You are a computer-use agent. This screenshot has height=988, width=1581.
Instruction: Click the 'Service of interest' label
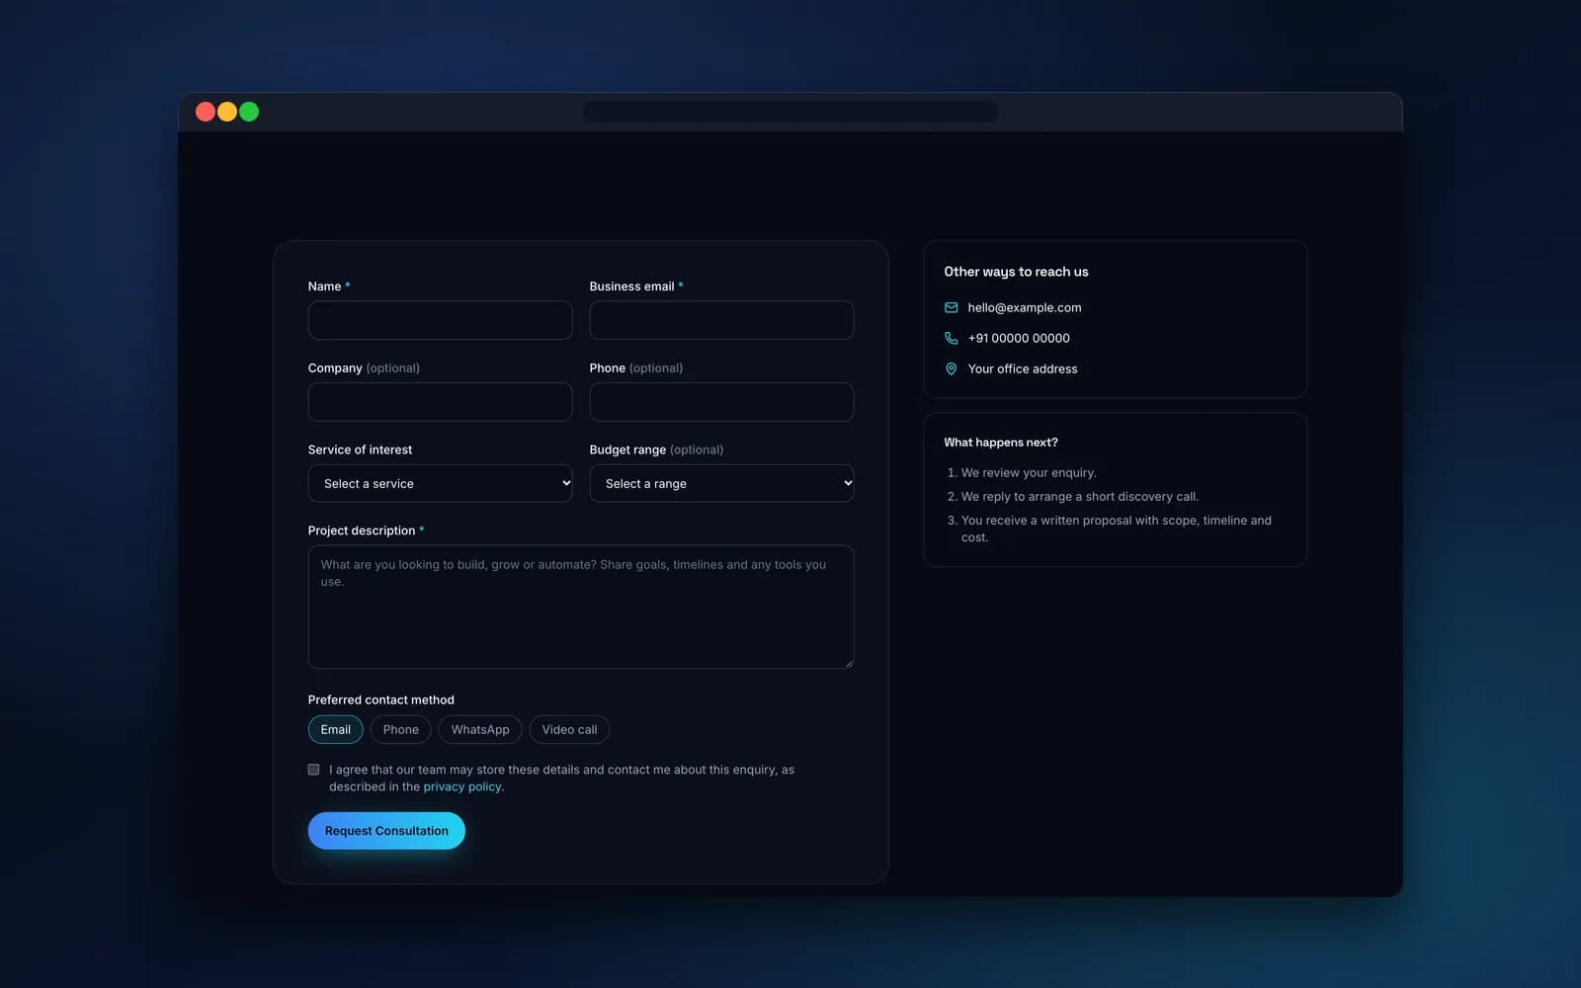tap(360, 450)
